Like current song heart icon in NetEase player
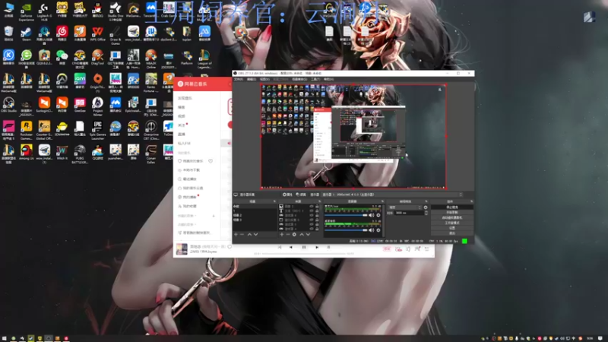This screenshot has width=608, height=342. click(x=230, y=246)
